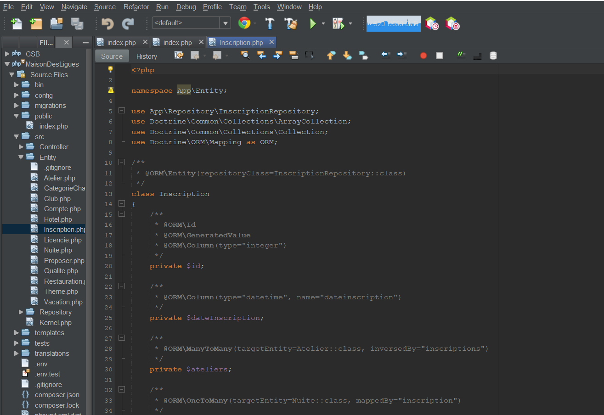Click the memory usage bar to force garbage collection
Viewport: 604px width, 415px height.
394,23
